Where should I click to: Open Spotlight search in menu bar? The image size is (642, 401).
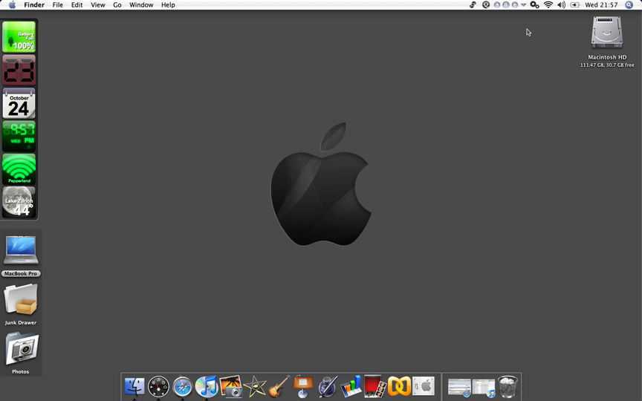tap(629, 5)
